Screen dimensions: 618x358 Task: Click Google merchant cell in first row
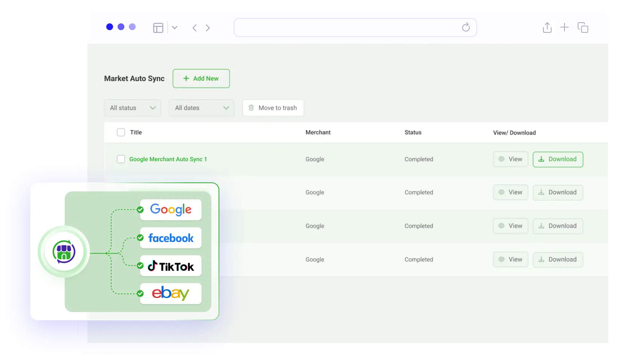(315, 159)
